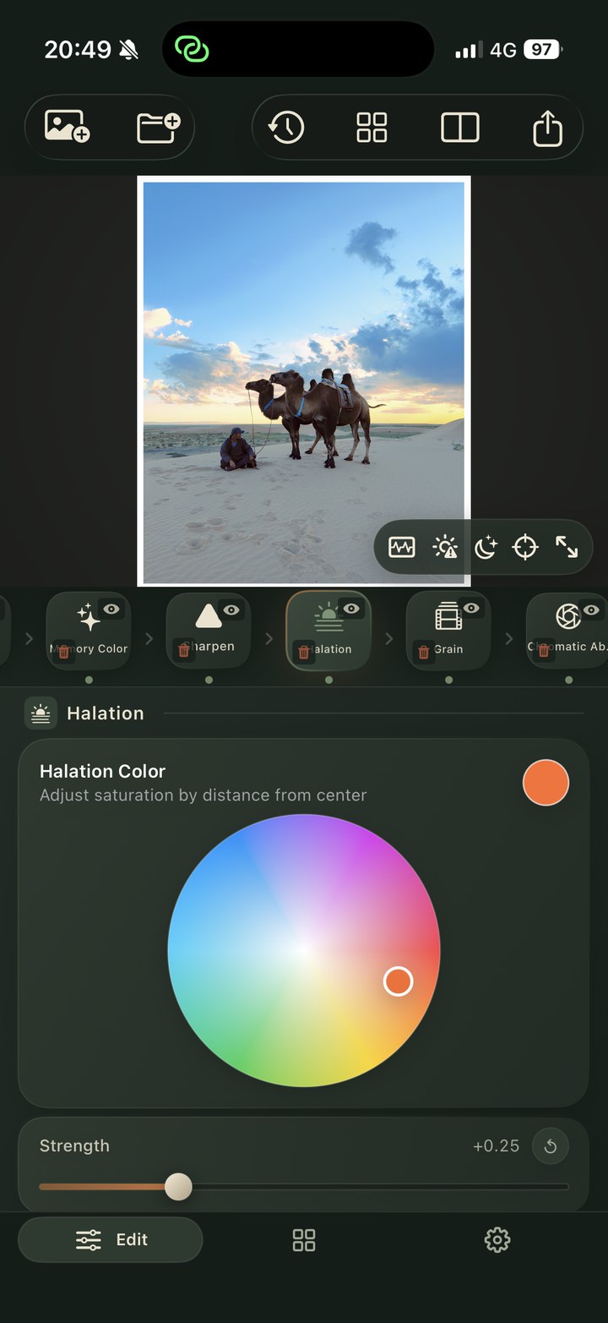This screenshot has height=1323, width=608.
Task: Expand the photo to fullscreen
Action: pyautogui.click(x=567, y=548)
